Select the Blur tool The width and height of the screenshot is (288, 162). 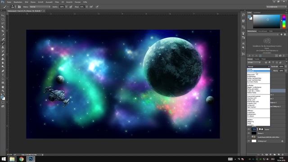pos(3,63)
